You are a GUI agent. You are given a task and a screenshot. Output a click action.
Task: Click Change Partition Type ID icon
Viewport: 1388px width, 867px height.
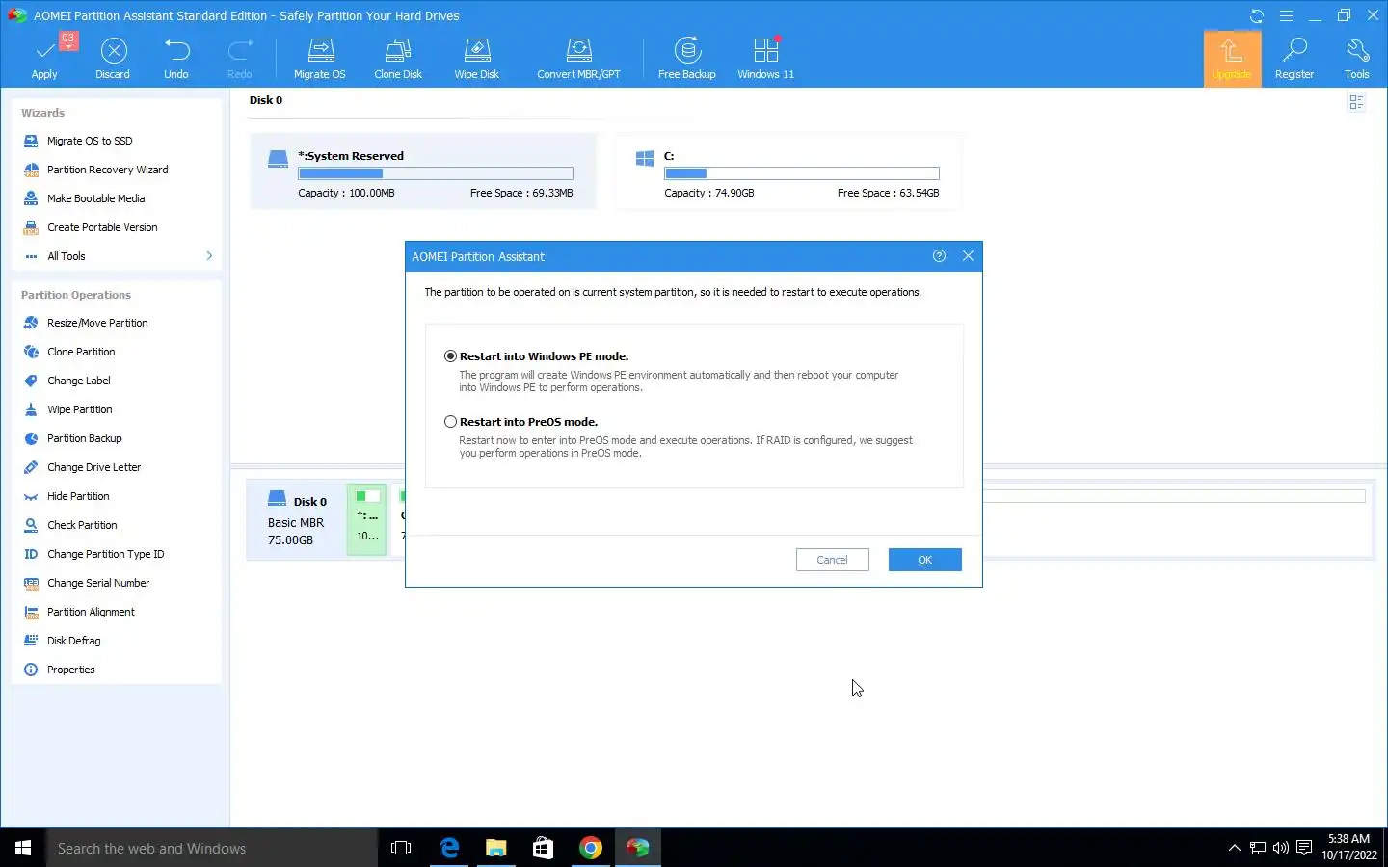click(x=31, y=554)
